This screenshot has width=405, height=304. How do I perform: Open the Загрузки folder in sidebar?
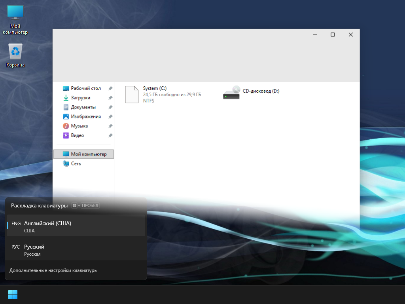coord(83,98)
